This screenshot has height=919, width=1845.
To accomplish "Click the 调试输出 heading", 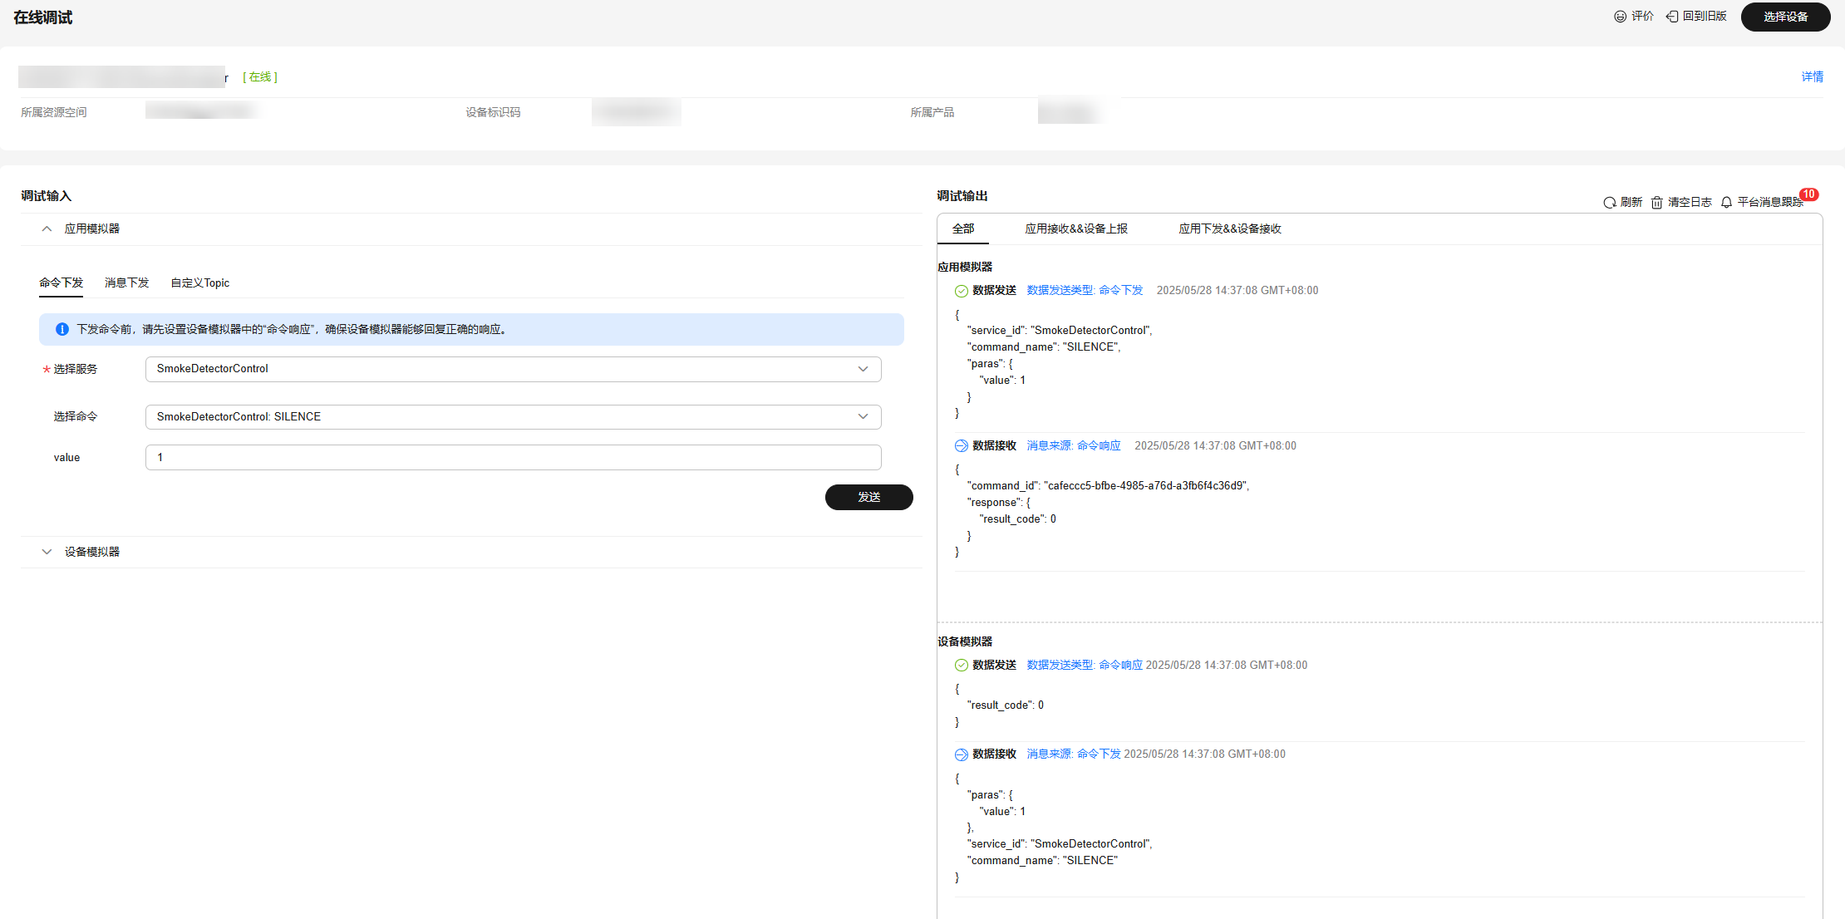I will pos(962,196).
